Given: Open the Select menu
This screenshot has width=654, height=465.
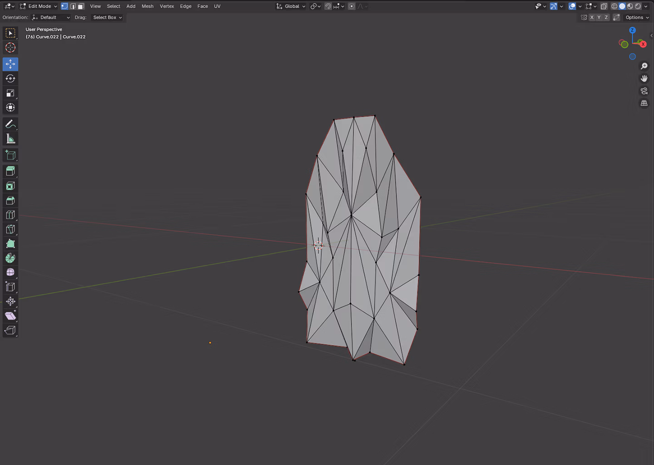Looking at the screenshot, I should (114, 6).
